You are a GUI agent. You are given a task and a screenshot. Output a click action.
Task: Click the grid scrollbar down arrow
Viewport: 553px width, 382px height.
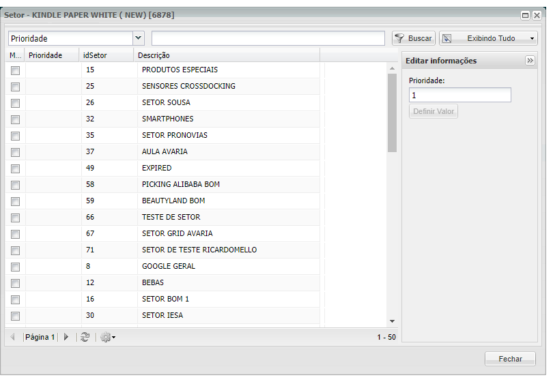(392, 321)
